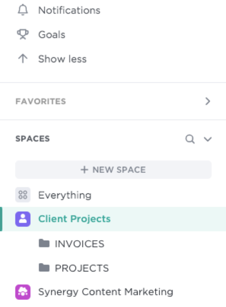Screen dimensions: 226x307
Task: Create a space with New Space button
Action: 113,169
